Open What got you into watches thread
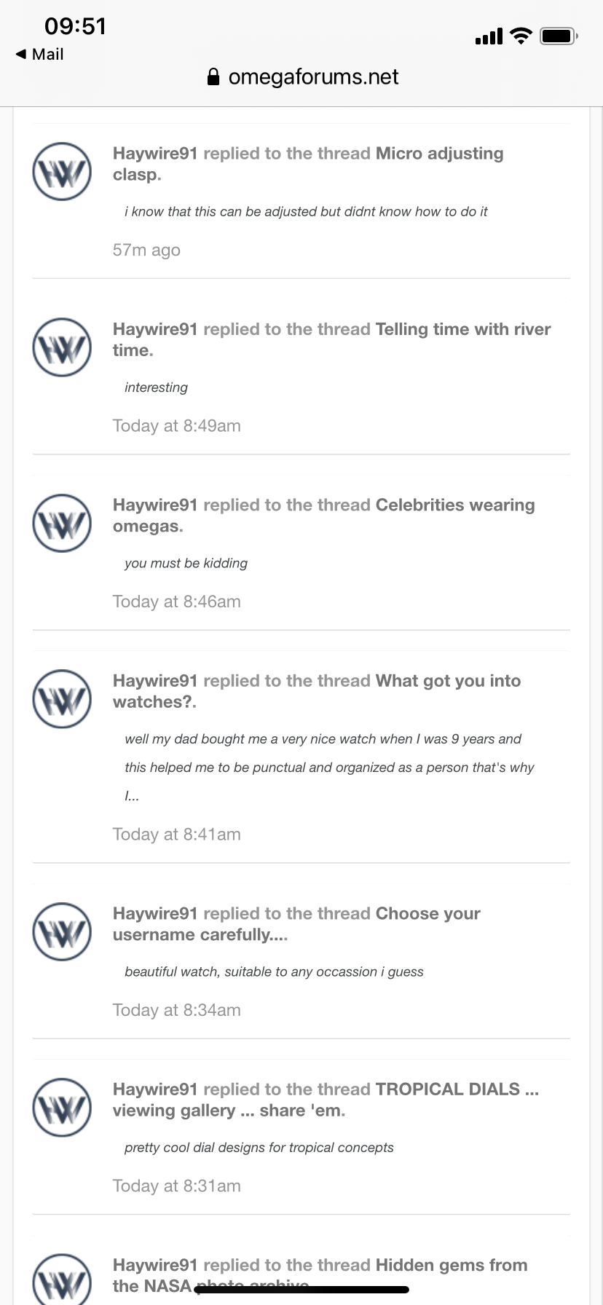 (x=448, y=681)
